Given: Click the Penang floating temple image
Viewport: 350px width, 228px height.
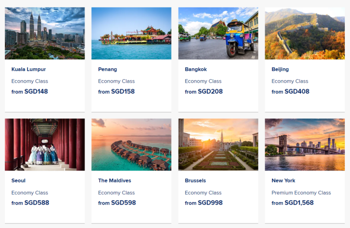Looking at the screenshot, I should 131,33.
